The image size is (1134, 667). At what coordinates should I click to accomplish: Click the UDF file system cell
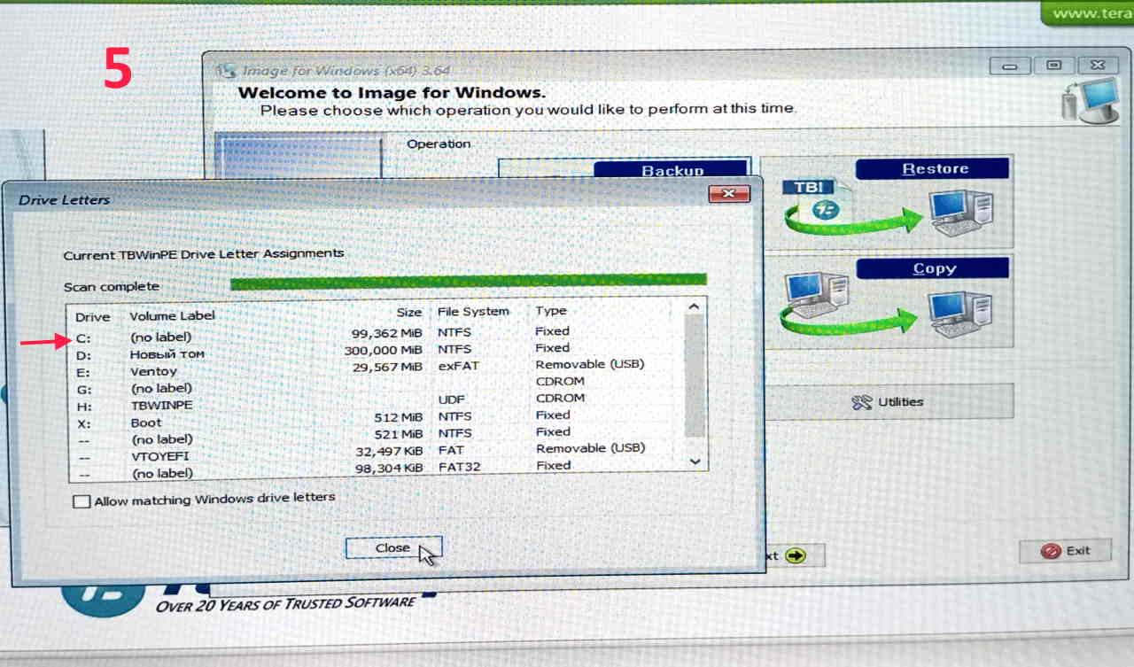pos(451,400)
